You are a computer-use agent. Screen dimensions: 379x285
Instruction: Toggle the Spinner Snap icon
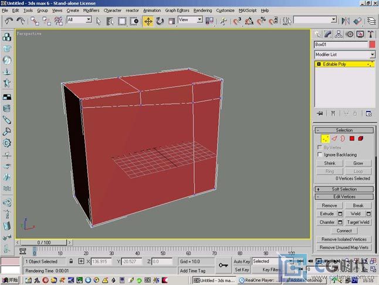(273, 21)
